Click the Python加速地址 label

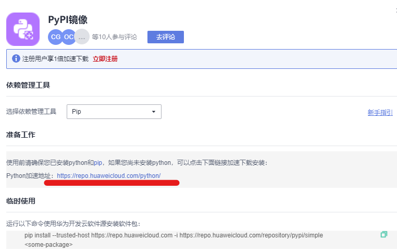point(30,175)
